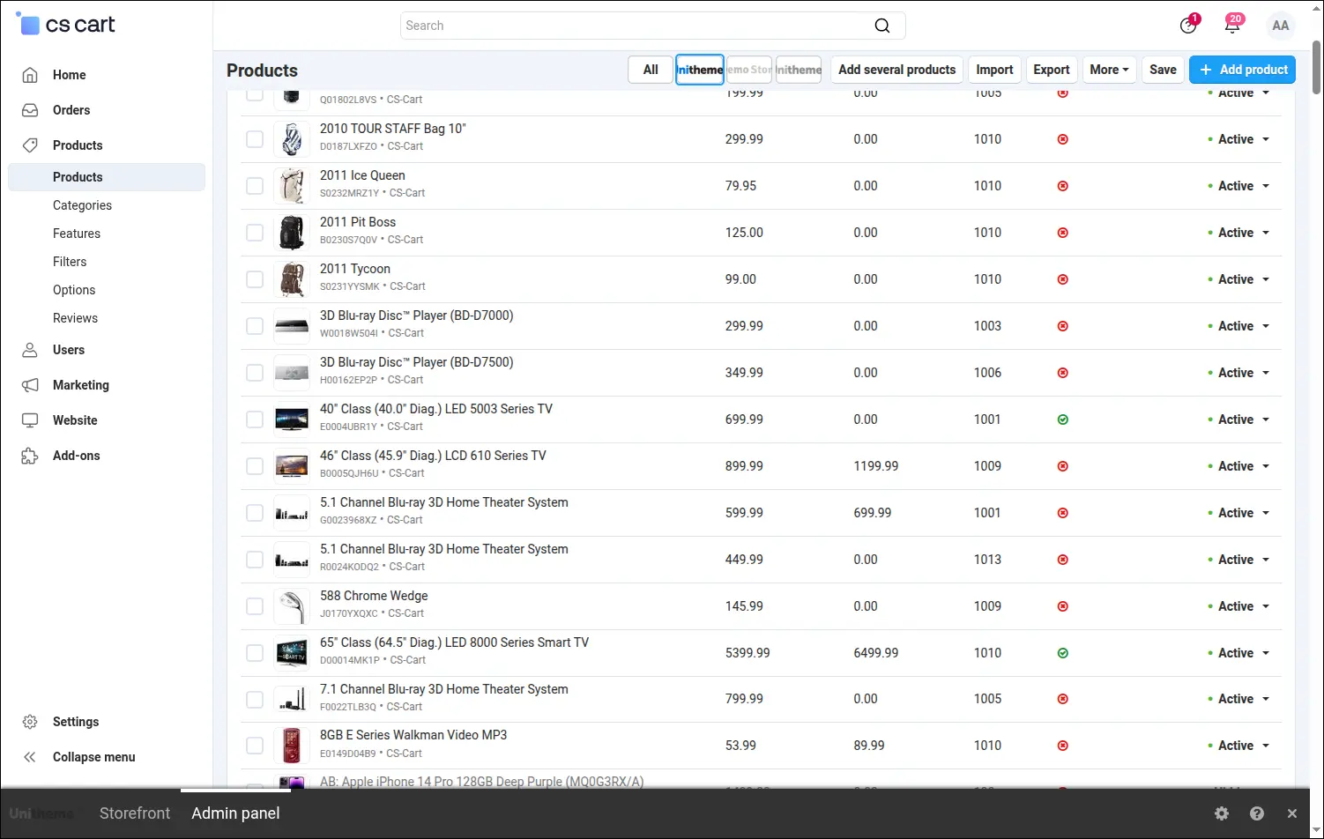Viewport: 1324px width, 839px height.
Task: Open the 2011 Pit Boss product link
Action: (x=358, y=222)
